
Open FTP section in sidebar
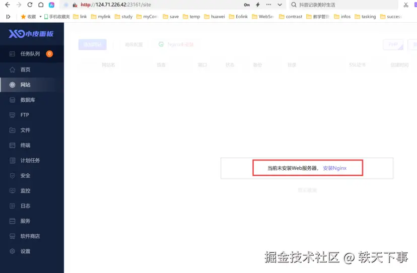pos(32,115)
